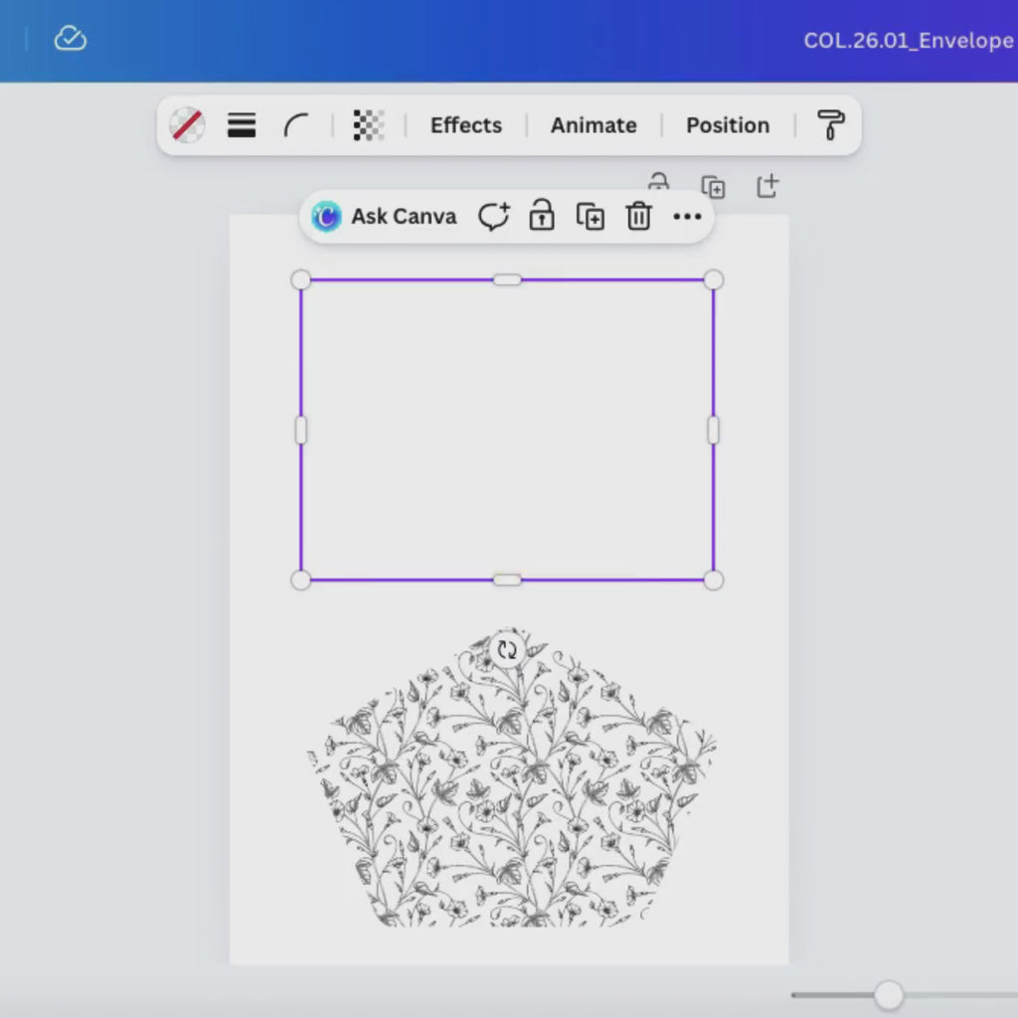Click the rotate handle below the rectangle
Image resolution: width=1018 pixels, height=1018 pixels.
[507, 649]
